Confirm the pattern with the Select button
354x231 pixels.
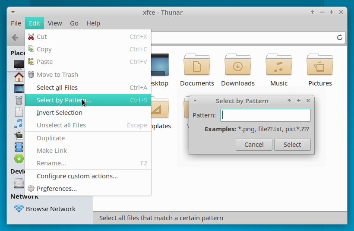[x=292, y=145]
